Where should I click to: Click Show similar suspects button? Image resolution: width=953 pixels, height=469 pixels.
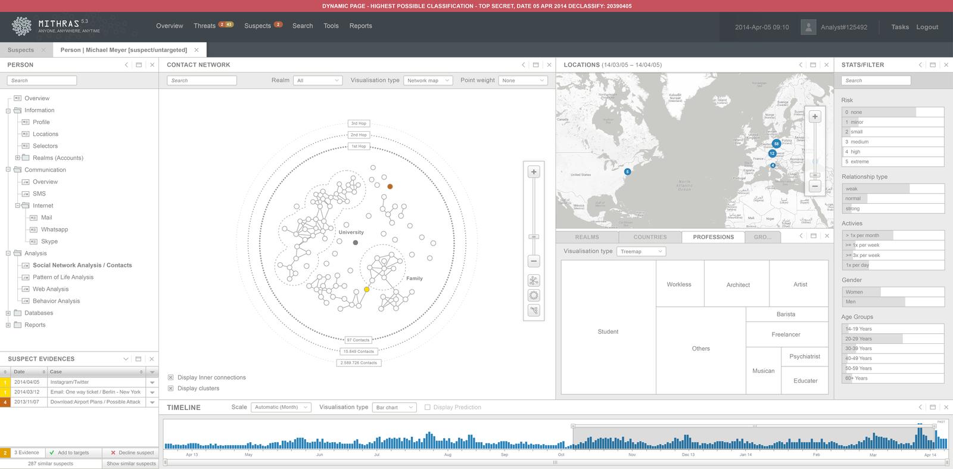pyautogui.click(x=130, y=464)
